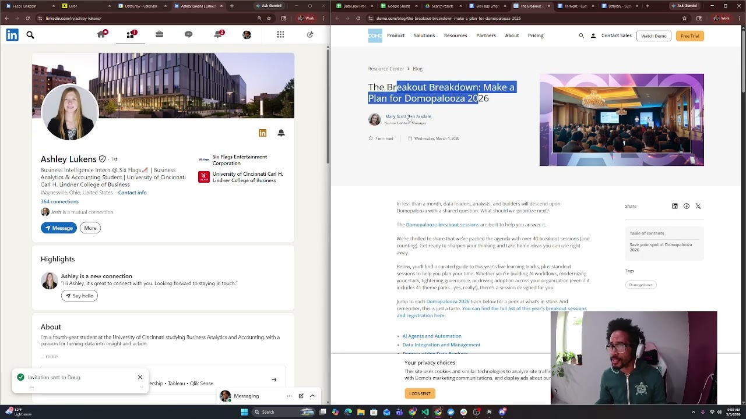Share article on X icon
The height and width of the screenshot is (419, 746).
click(x=698, y=206)
